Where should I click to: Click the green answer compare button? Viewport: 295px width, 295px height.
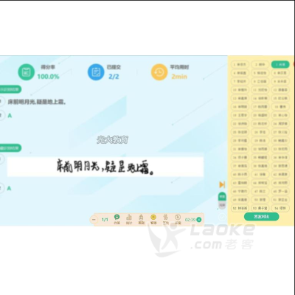[x=262, y=217]
